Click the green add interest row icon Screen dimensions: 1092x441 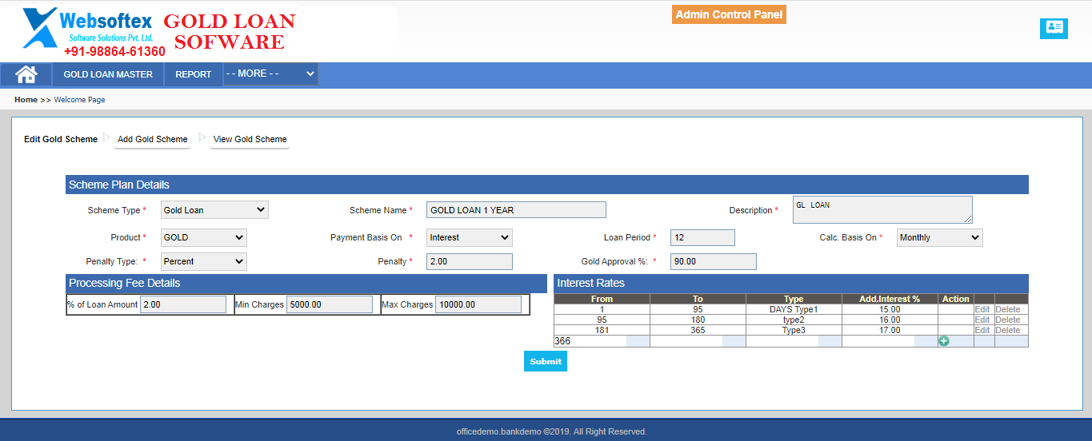click(x=943, y=341)
